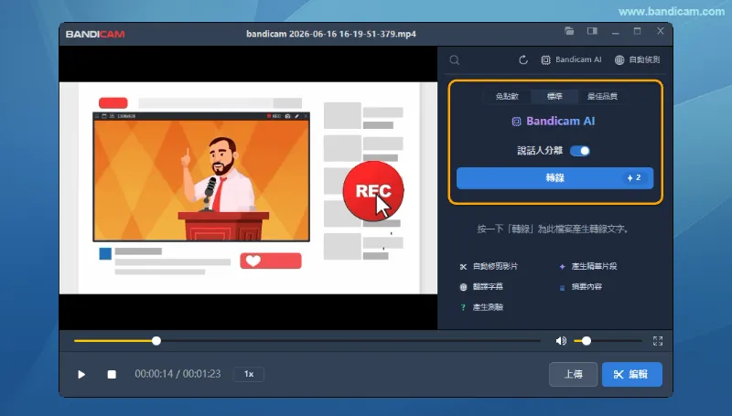Click the video preview area
The image size is (732, 416).
tap(248, 188)
